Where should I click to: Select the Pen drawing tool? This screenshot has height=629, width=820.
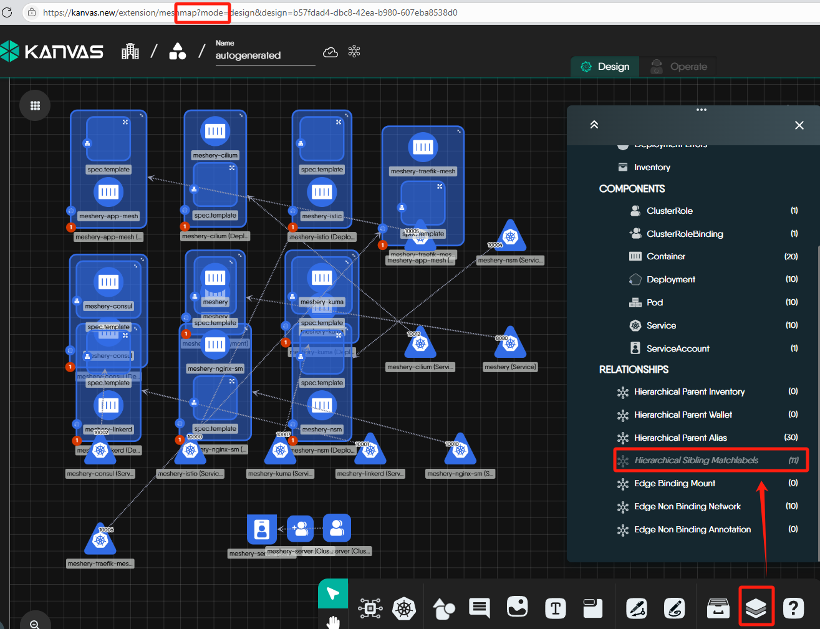coord(636,608)
